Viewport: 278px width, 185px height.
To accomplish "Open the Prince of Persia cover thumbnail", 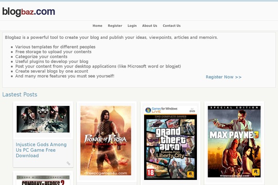I will tap(106, 141).
